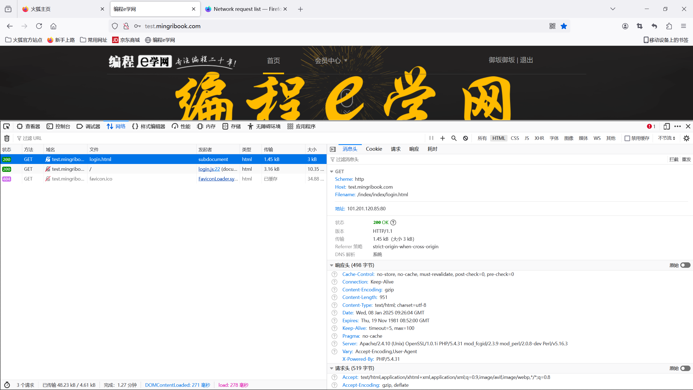Switch to the 查看器 devtools tab
This screenshot has height=390, width=693.
28,126
